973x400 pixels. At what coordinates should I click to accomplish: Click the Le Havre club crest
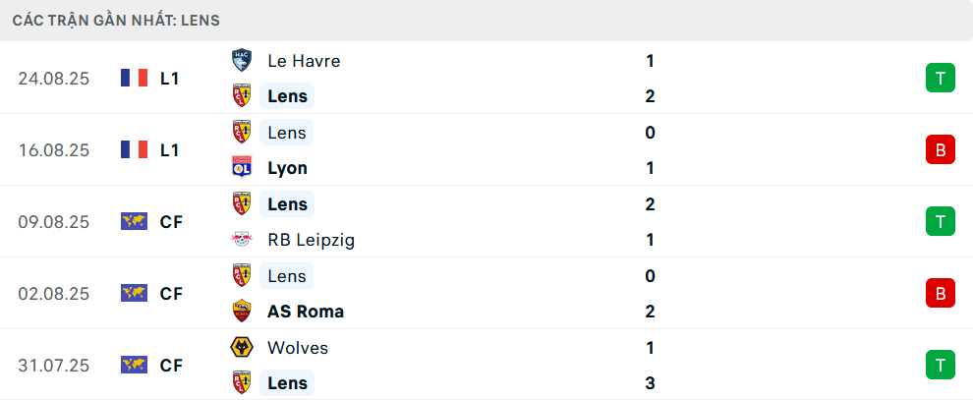[x=241, y=60]
